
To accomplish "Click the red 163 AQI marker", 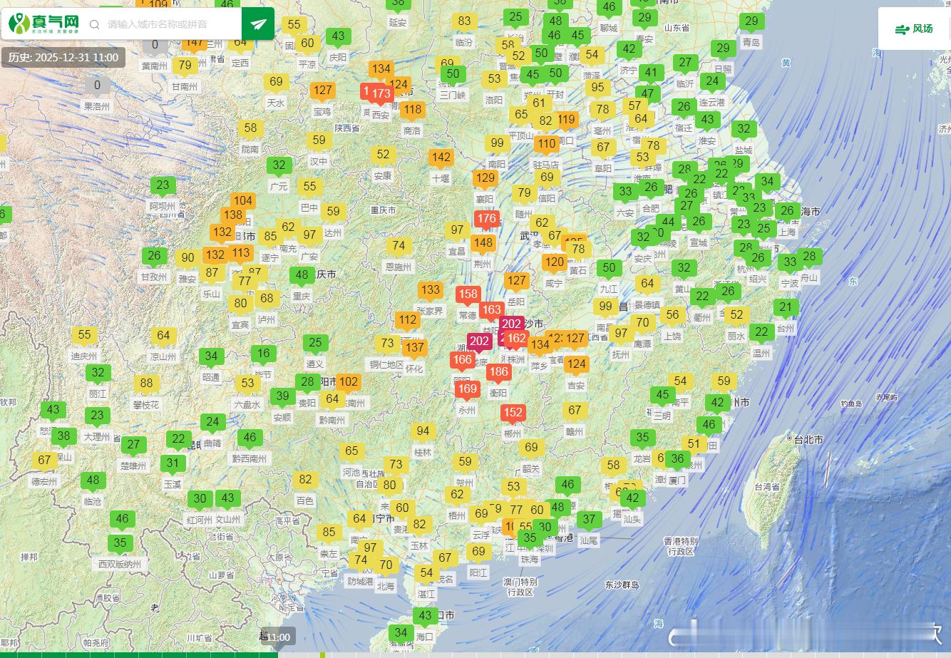I will click(x=491, y=310).
